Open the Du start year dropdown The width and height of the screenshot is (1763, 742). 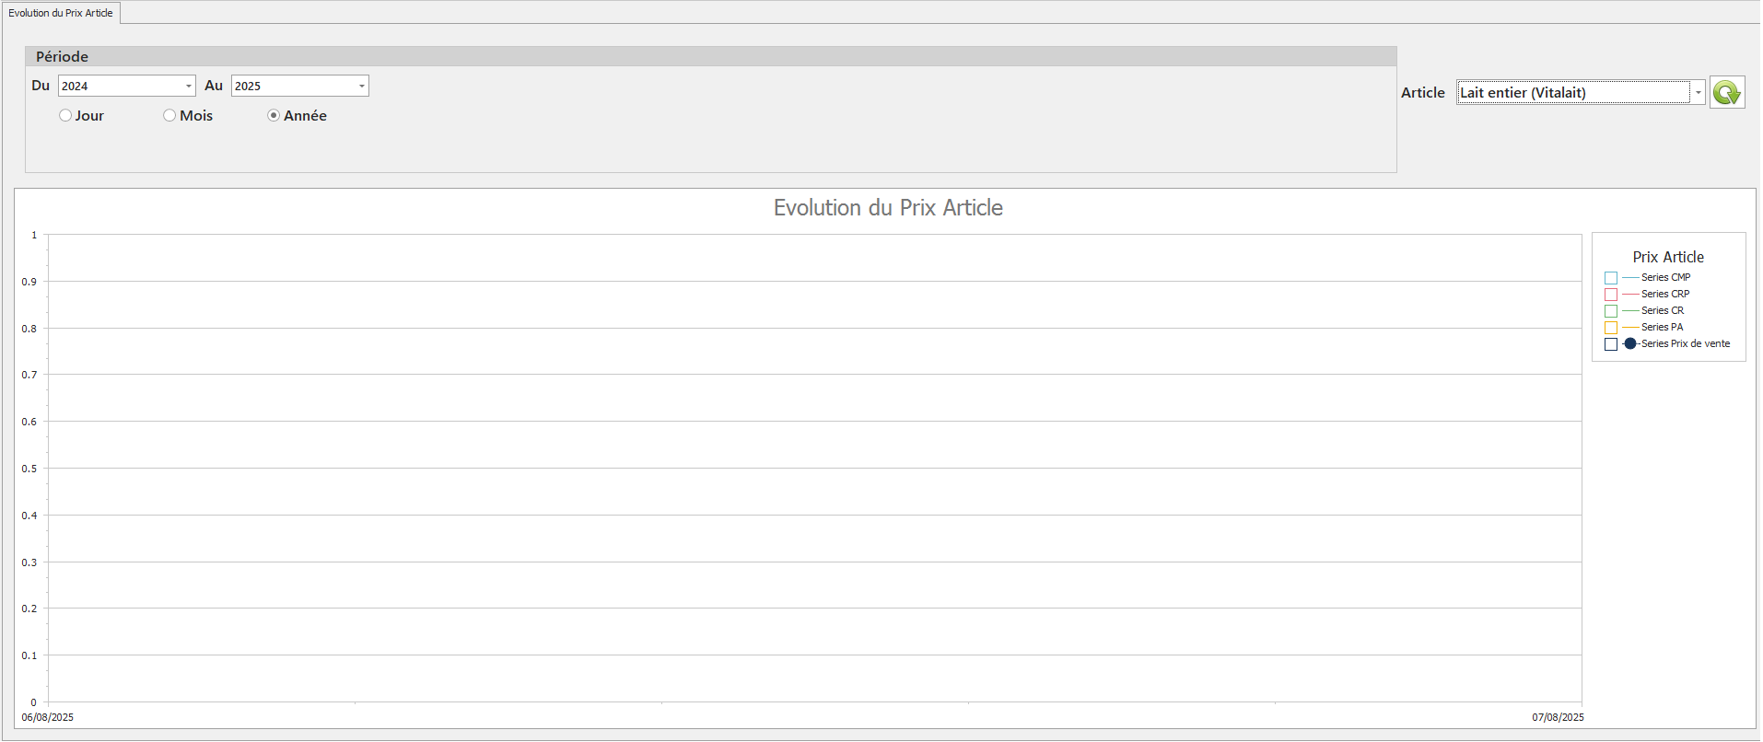point(188,87)
